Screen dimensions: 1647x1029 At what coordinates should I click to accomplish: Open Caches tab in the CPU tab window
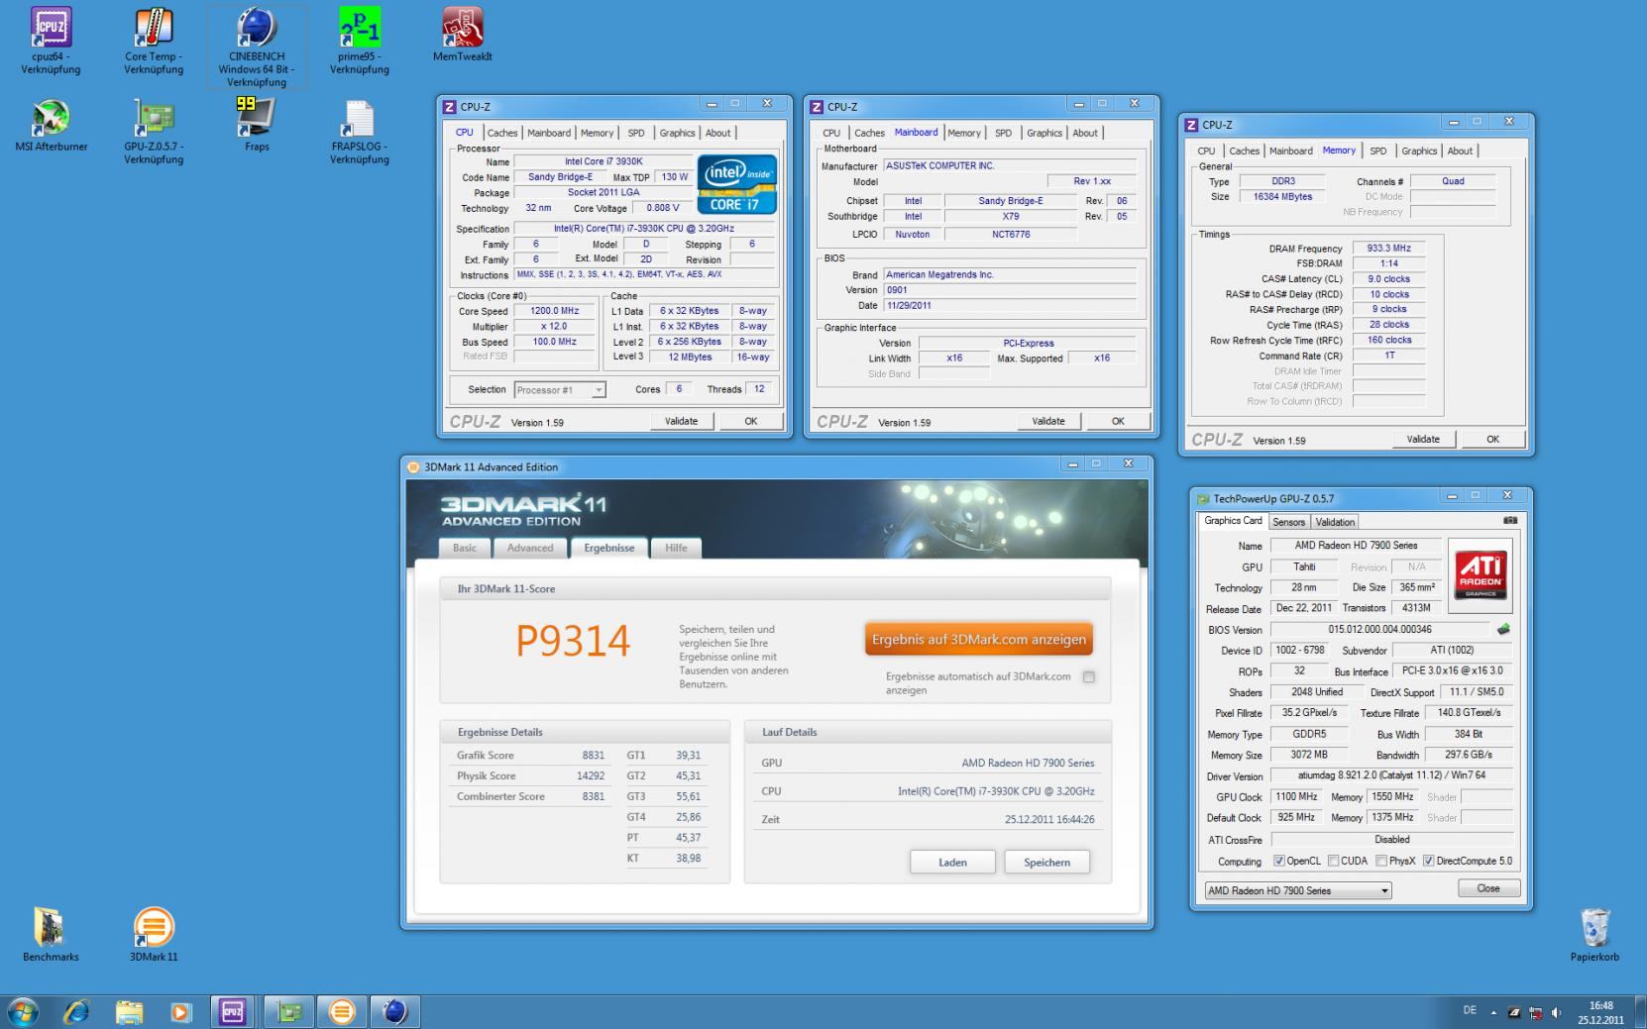click(502, 133)
